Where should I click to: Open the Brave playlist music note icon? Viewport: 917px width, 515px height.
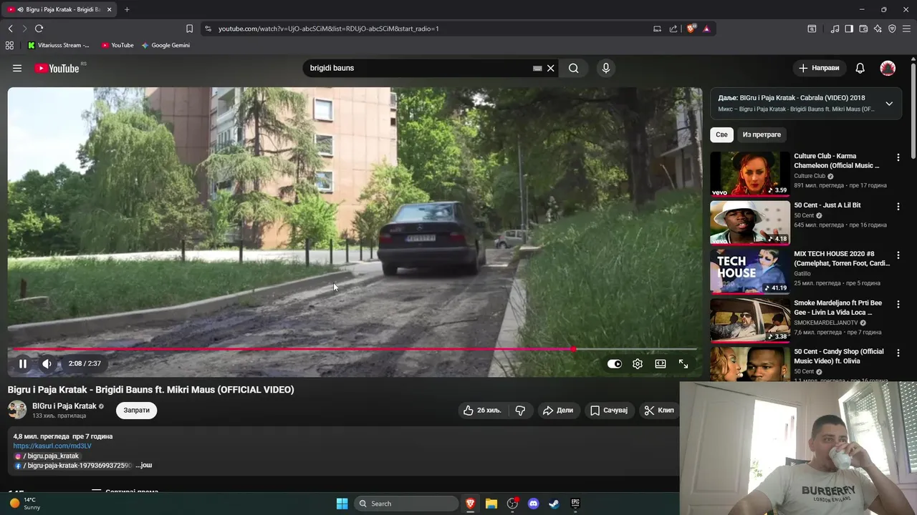[x=835, y=29]
